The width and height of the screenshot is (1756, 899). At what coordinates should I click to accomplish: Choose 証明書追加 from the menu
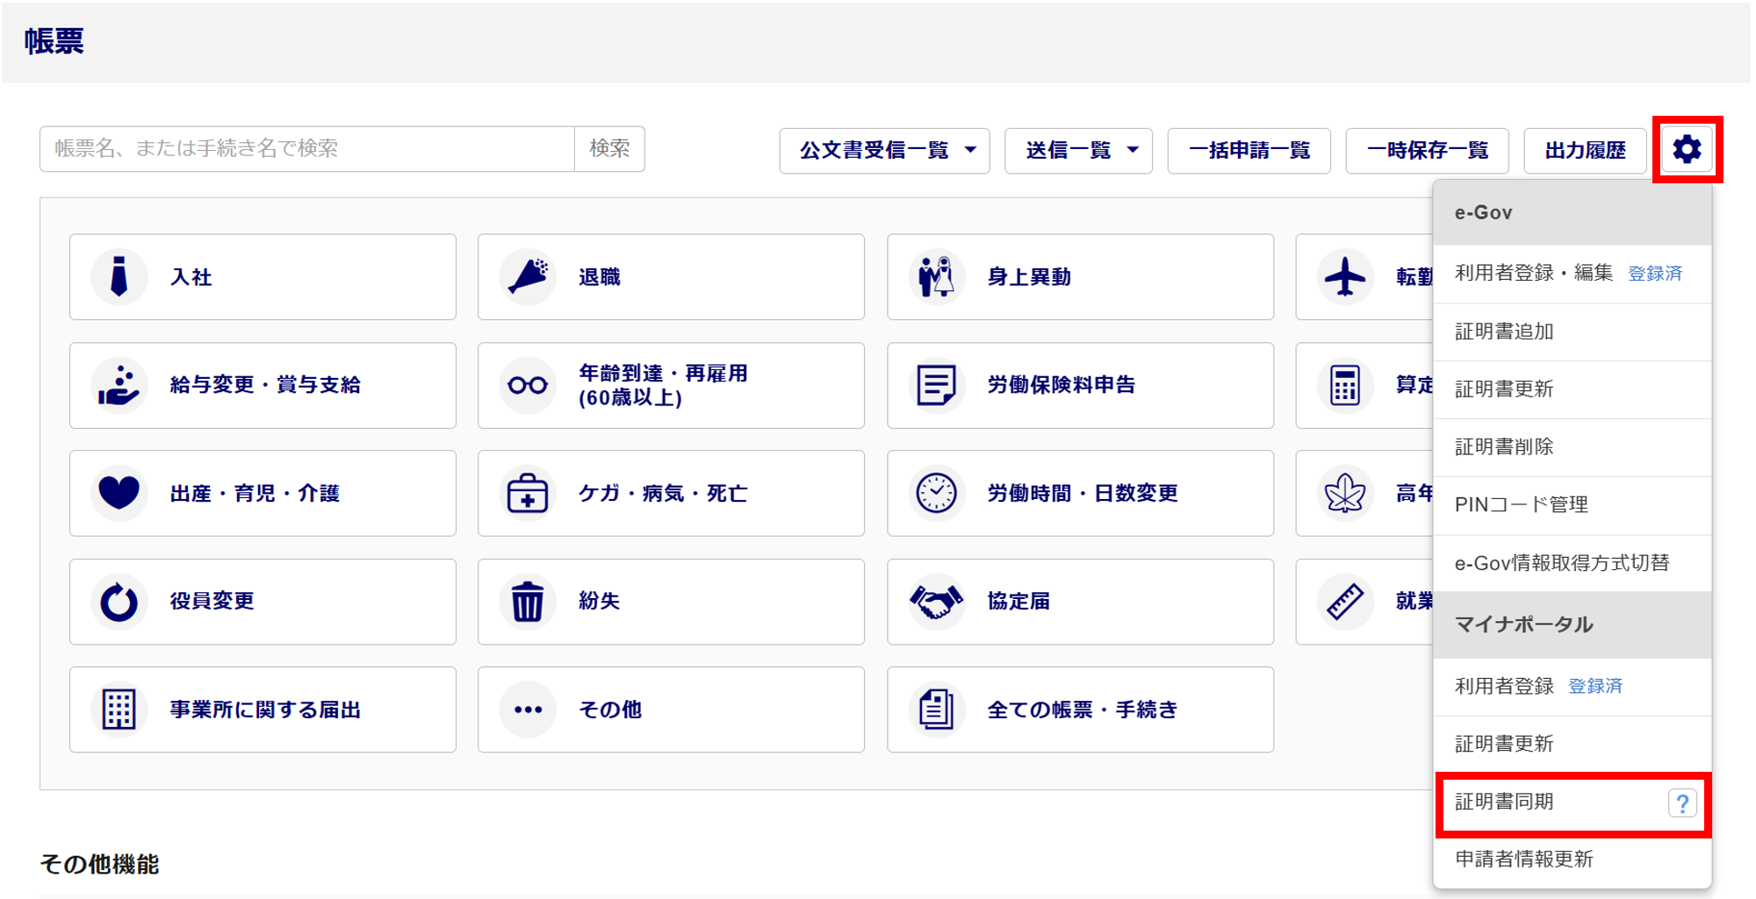click(x=1572, y=332)
